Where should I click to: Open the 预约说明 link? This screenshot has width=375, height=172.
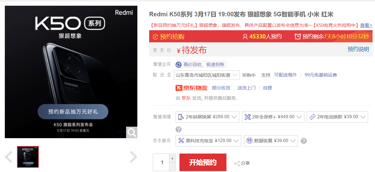pyautogui.click(x=358, y=49)
